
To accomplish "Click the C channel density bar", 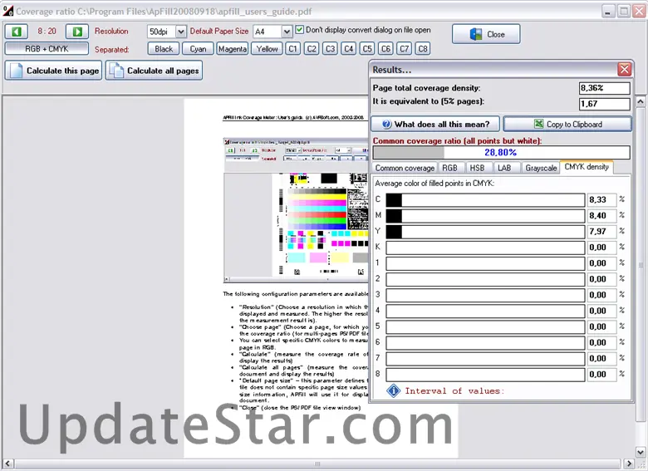I will 486,200.
